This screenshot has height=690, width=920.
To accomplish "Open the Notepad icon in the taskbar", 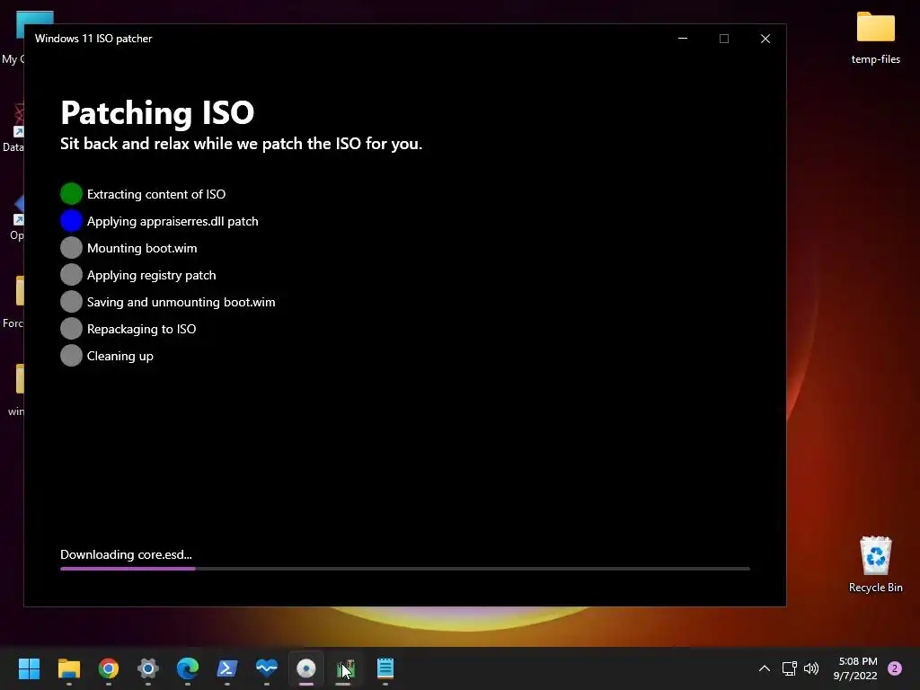I will (385, 668).
